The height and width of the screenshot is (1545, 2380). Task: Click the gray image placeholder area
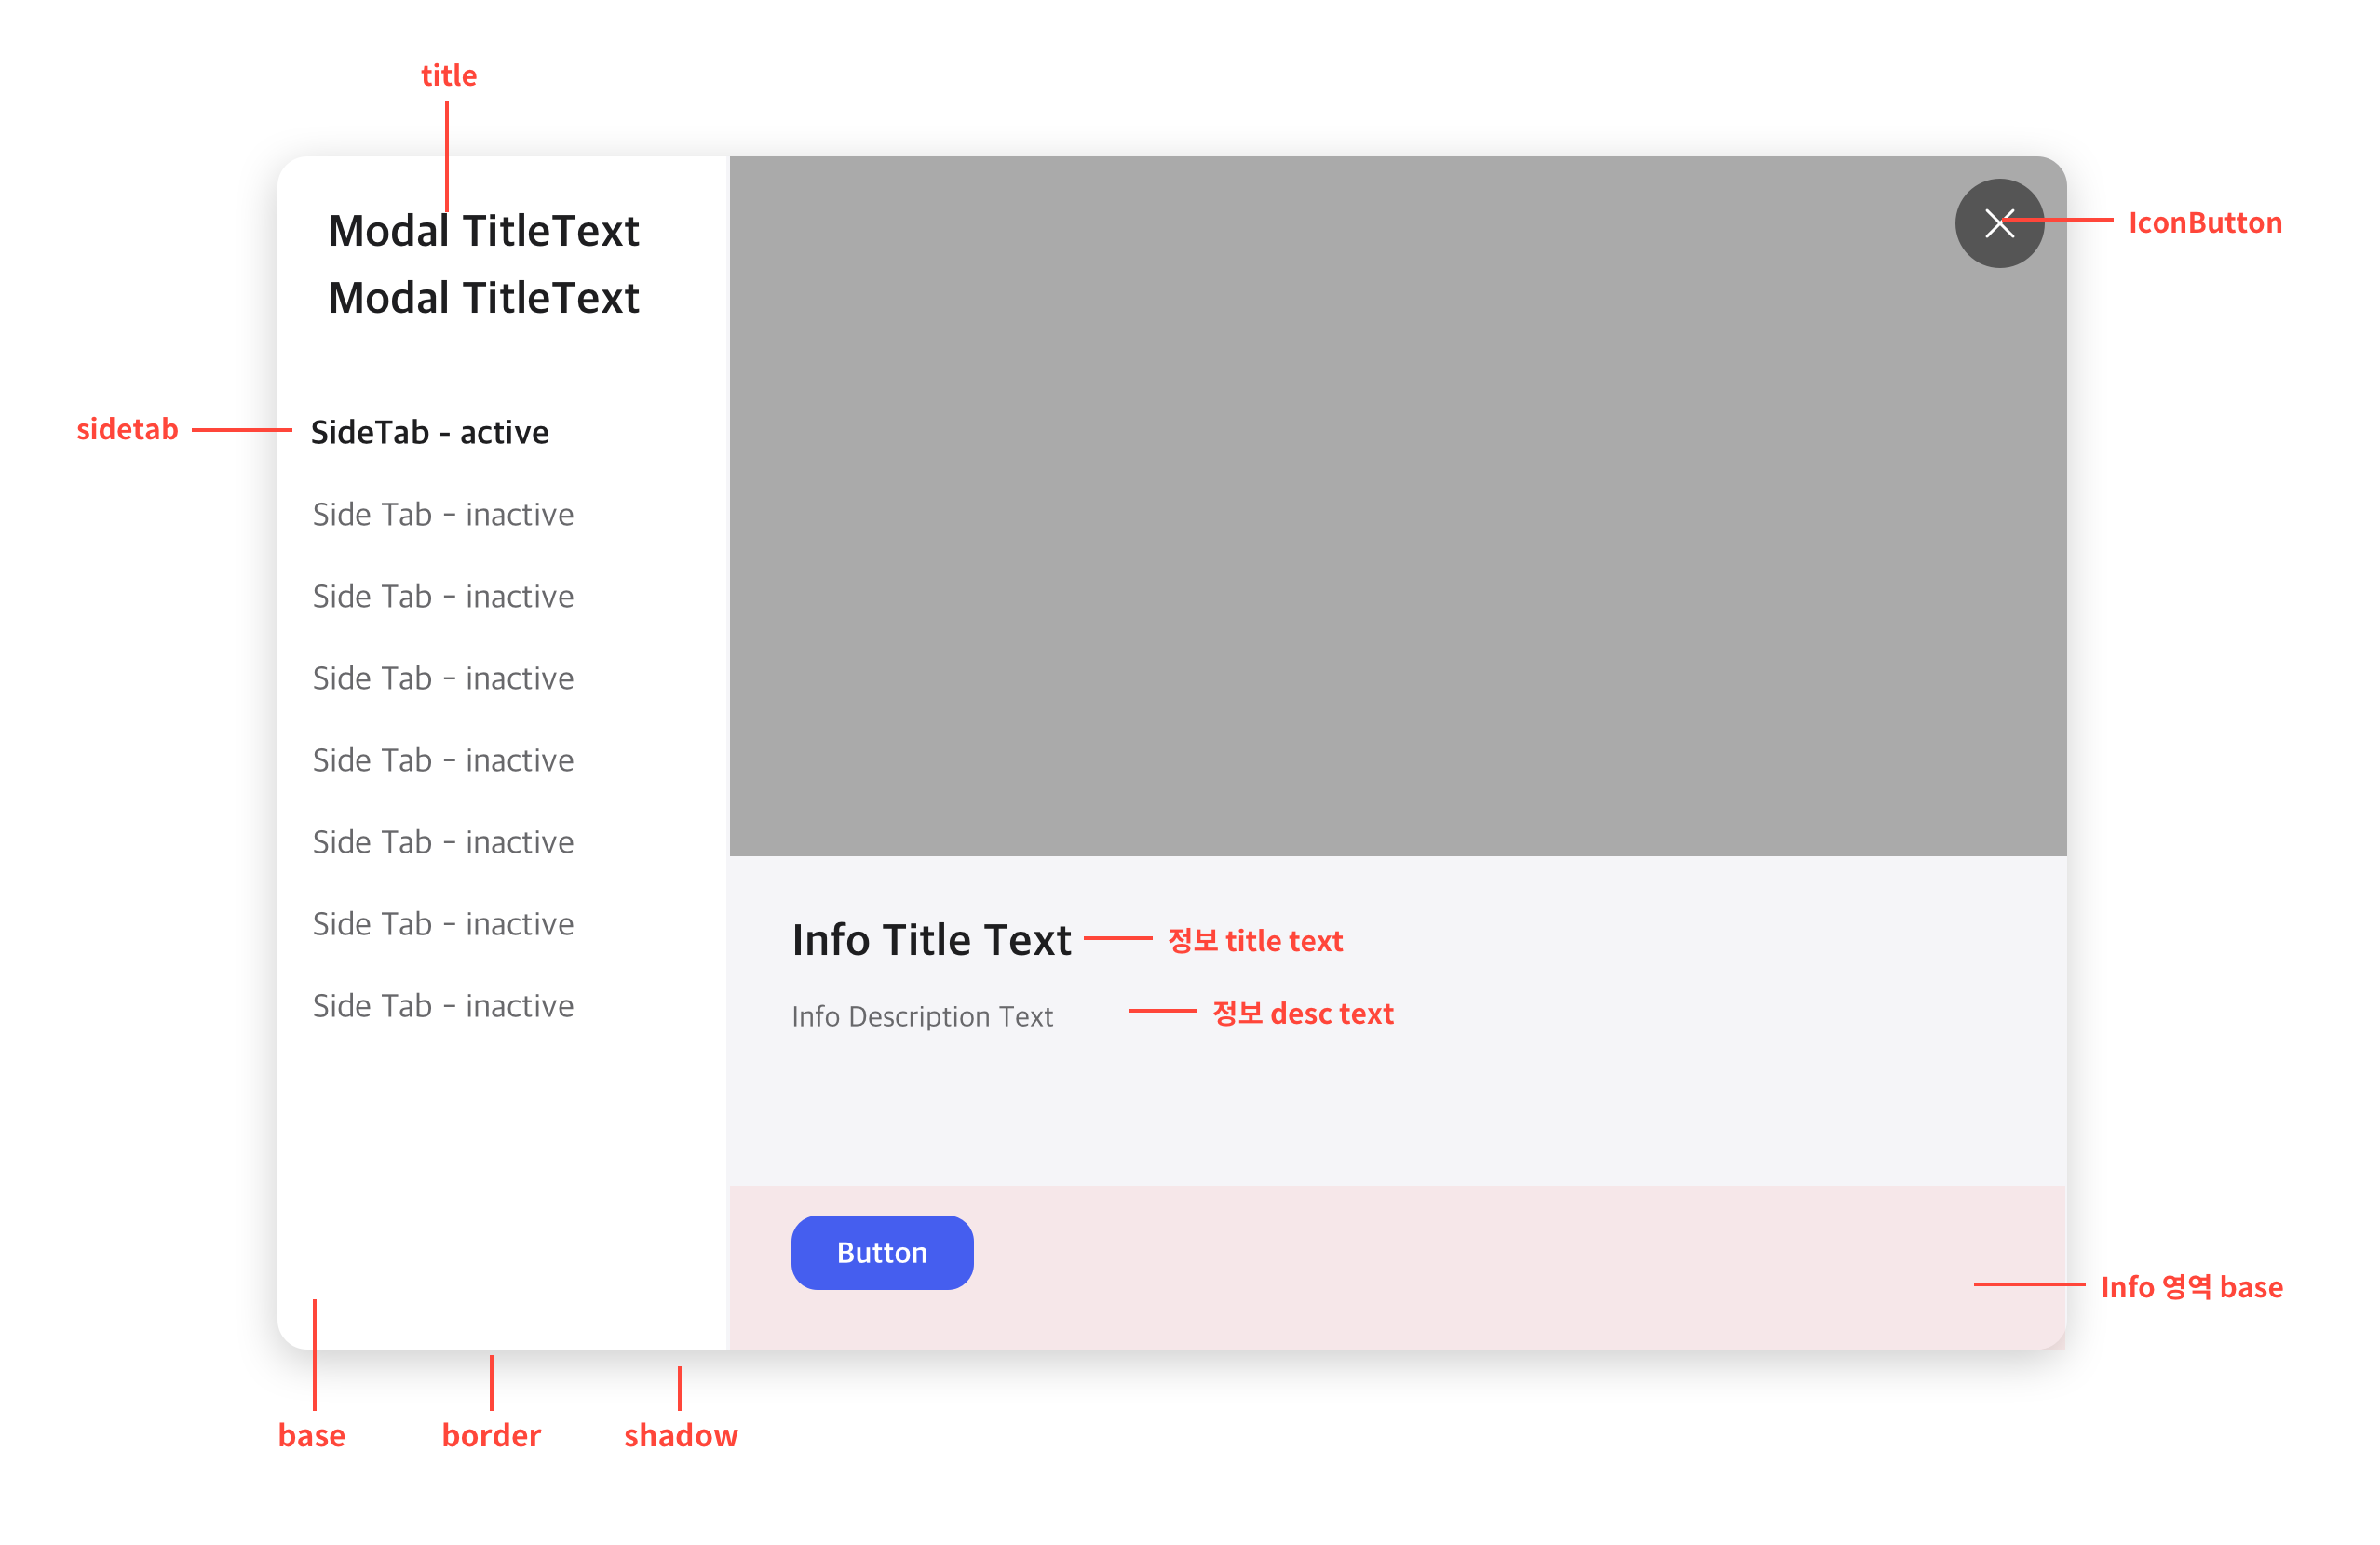click(x=1396, y=505)
